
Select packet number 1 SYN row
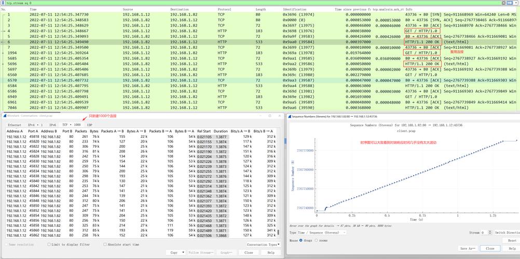[258, 15]
